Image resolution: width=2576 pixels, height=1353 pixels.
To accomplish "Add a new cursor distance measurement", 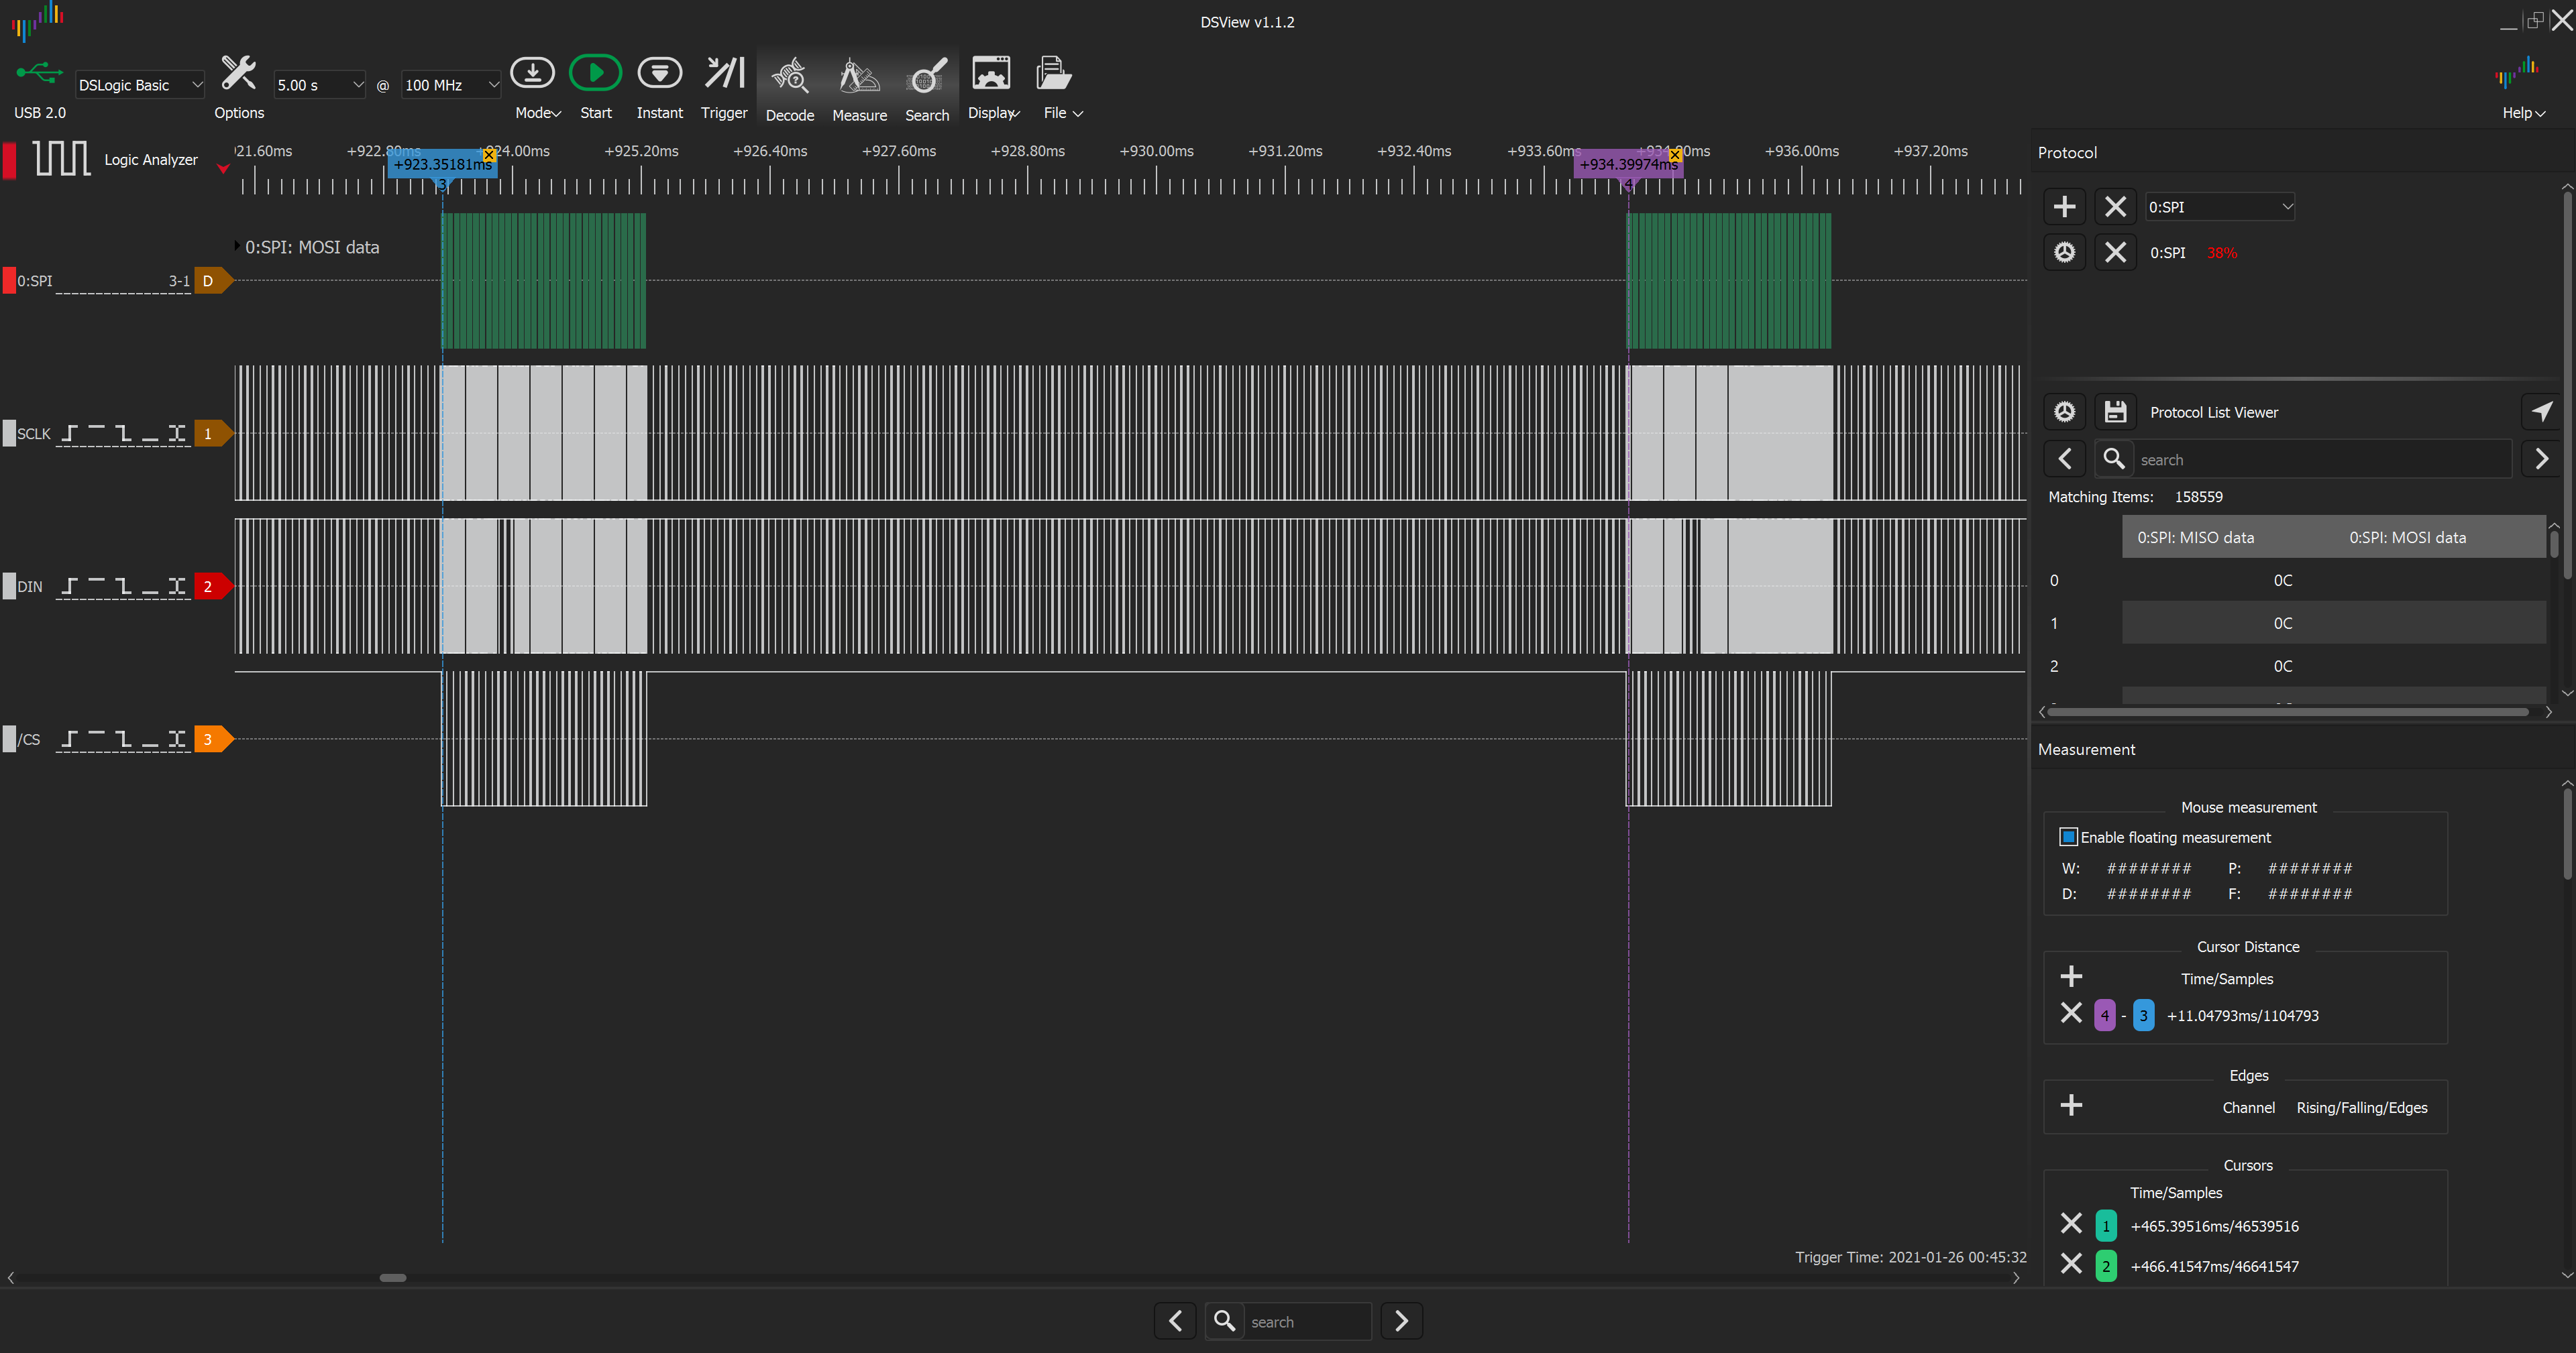I will [2071, 976].
